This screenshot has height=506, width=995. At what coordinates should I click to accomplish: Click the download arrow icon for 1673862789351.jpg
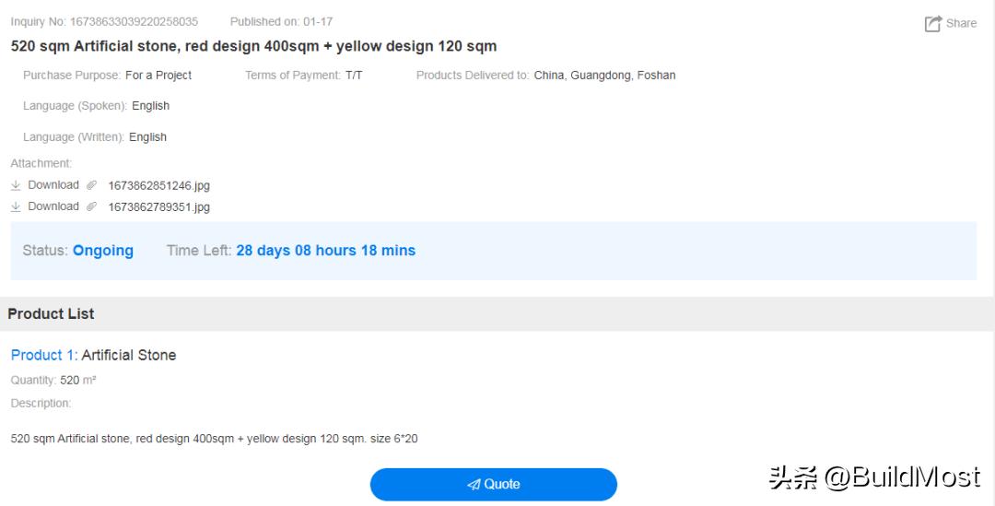pyautogui.click(x=16, y=206)
